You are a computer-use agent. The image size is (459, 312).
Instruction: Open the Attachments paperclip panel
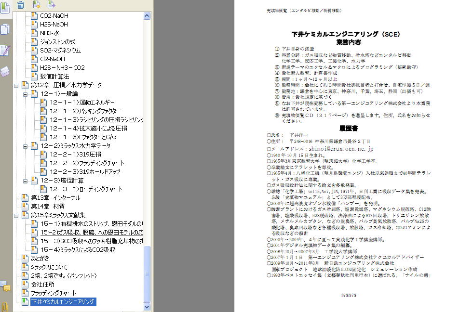[4, 306]
